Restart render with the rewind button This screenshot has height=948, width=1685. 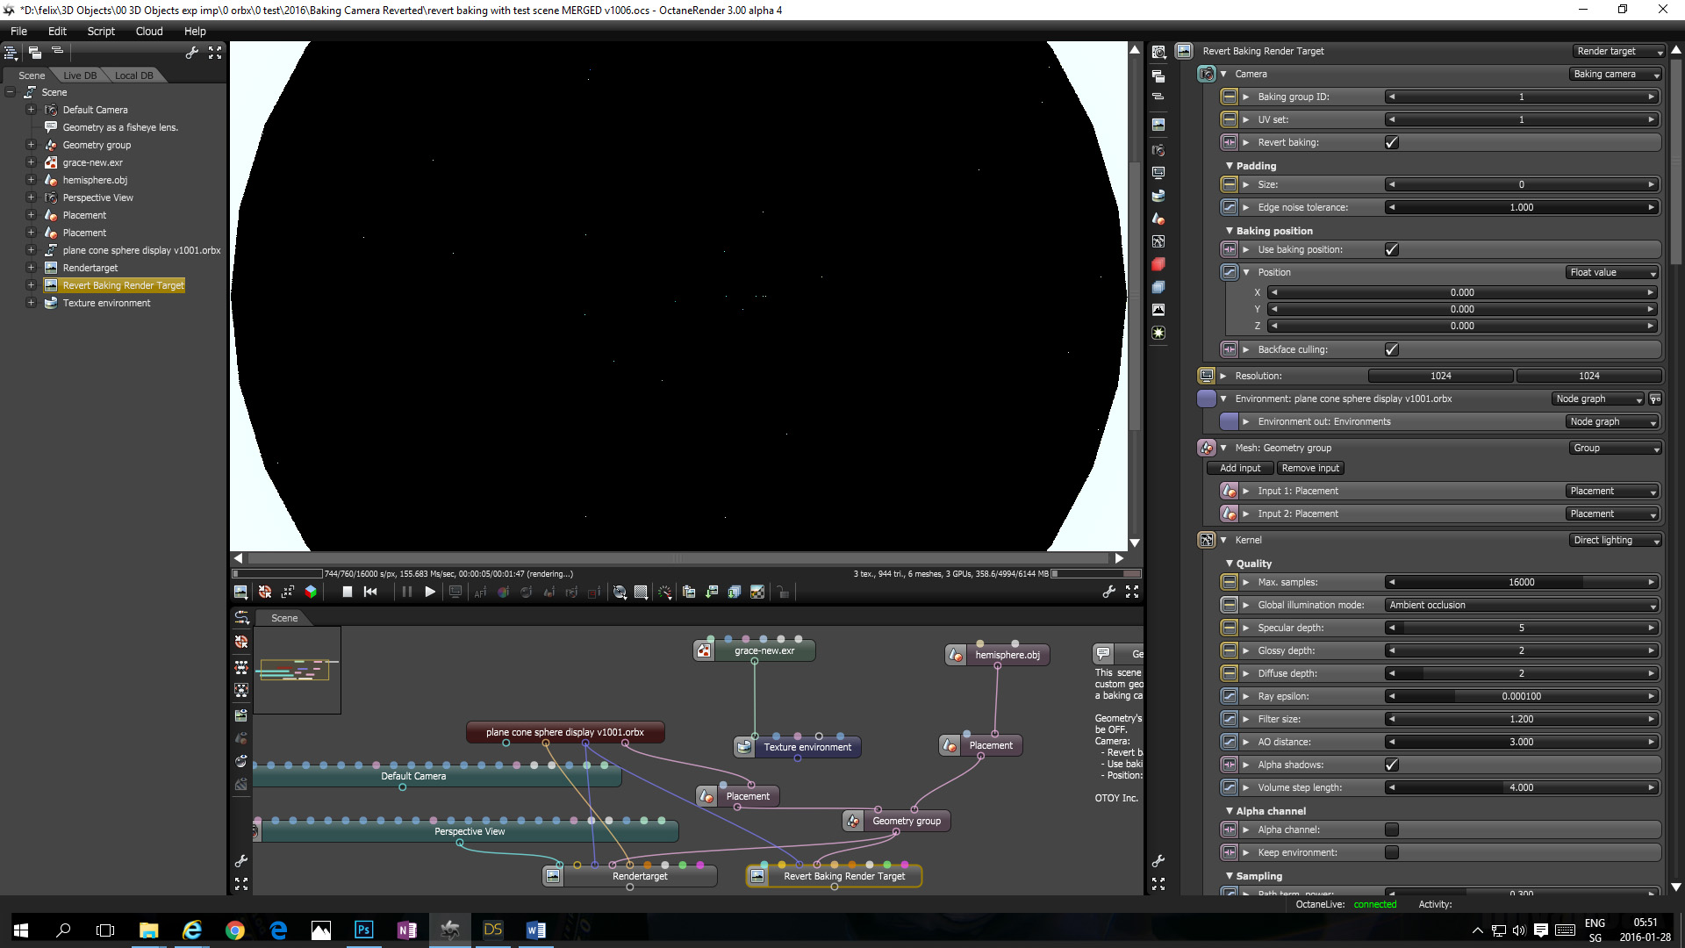pos(370,592)
